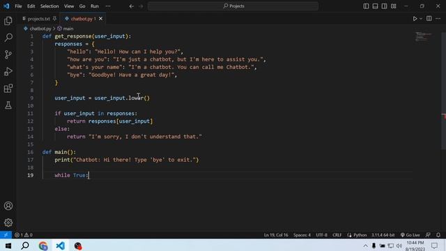446x251 pixels.
Task: Open the Explorer view in activity bar
Action: click(x=8, y=21)
